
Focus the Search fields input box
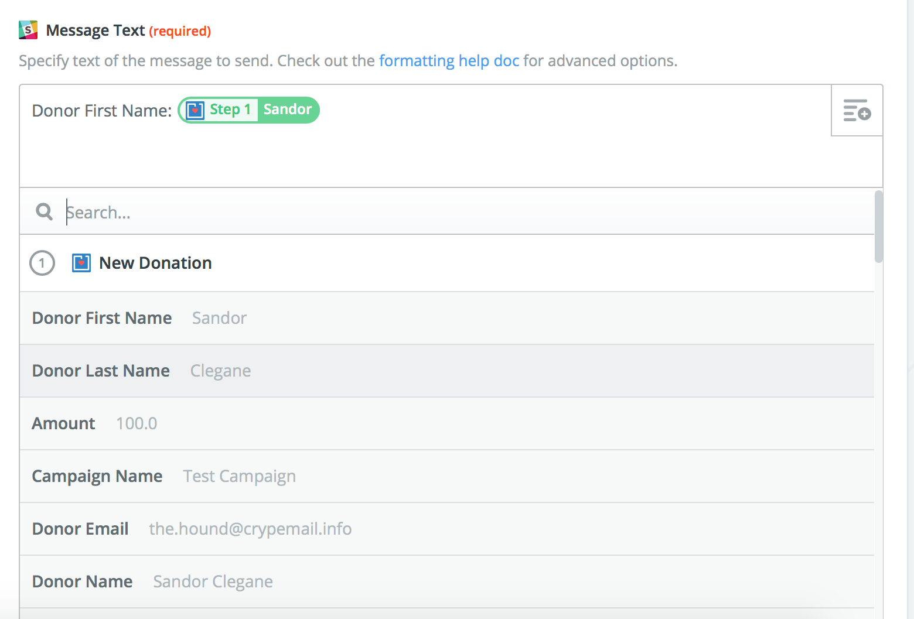[x=410, y=212]
